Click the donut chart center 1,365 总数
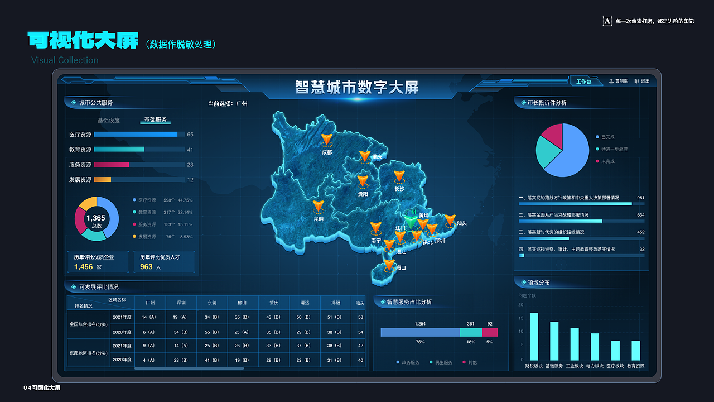Viewport: 714px width, 402px height. point(96,221)
